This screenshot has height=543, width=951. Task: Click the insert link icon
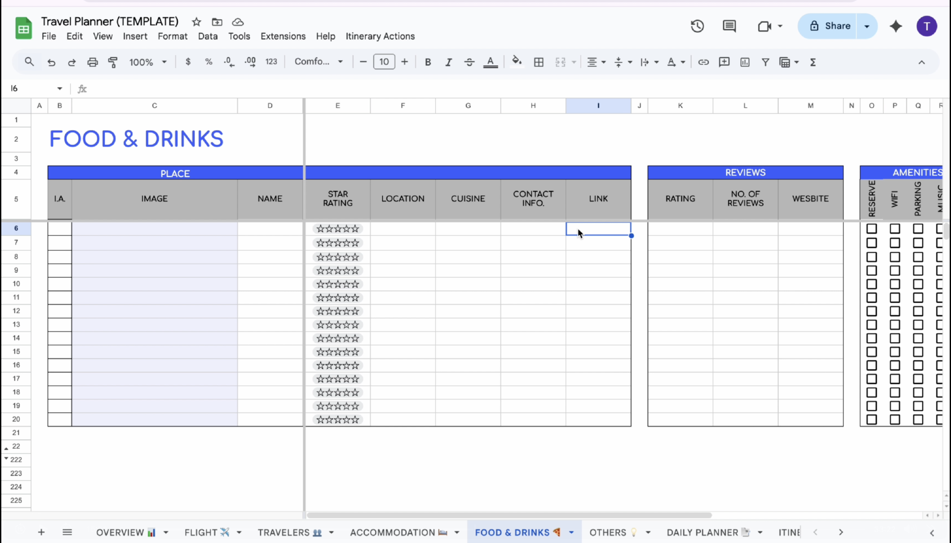(703, 62)
